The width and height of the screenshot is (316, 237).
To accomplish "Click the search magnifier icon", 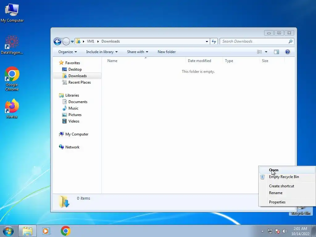I will (x=290, y=41).
